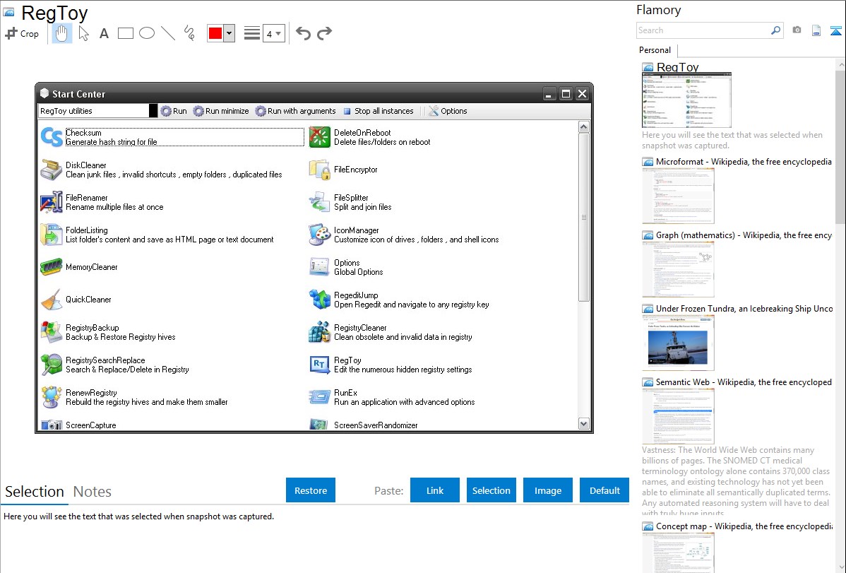
Task: Click the camera capture icon
Action: point(797,30)
